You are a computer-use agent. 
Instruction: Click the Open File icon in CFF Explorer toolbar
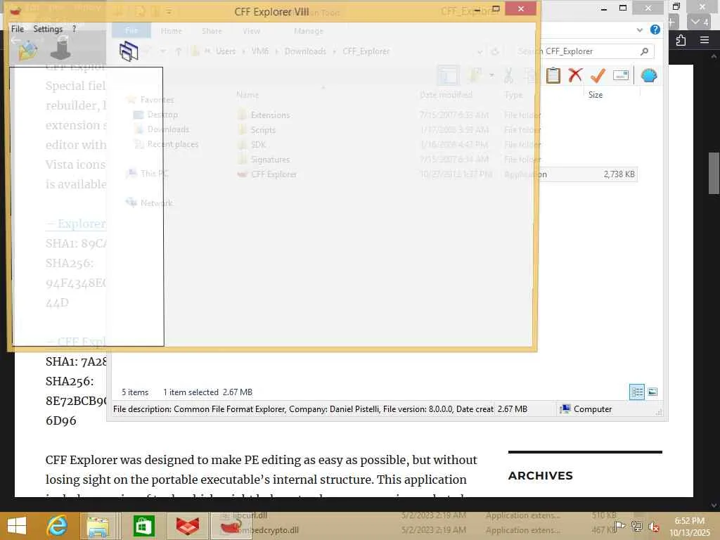[27, 50]
